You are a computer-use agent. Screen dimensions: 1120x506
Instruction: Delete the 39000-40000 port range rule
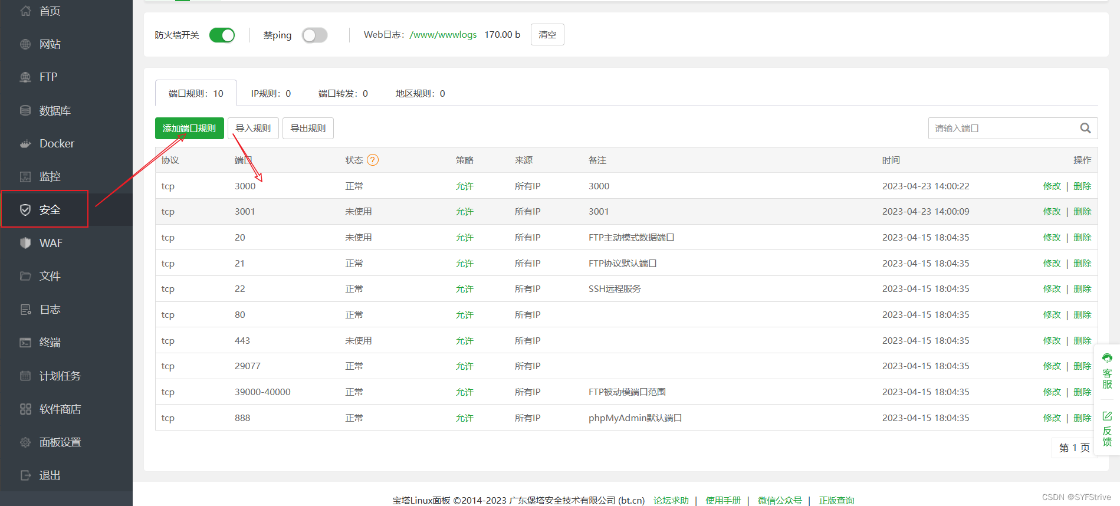click(x=1082, y=392)
